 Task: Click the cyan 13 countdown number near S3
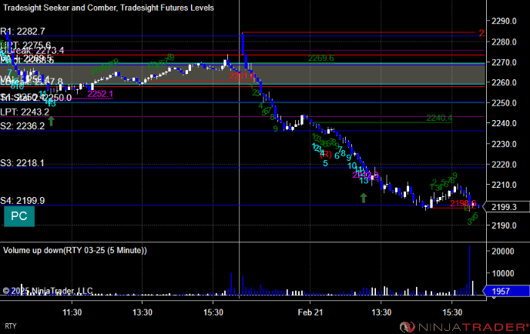click(x=364, y=181)
